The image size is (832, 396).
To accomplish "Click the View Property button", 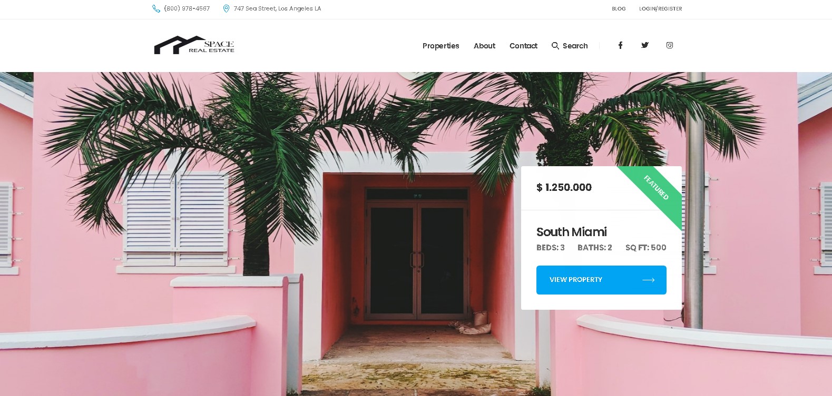I will tap(601, 280).
